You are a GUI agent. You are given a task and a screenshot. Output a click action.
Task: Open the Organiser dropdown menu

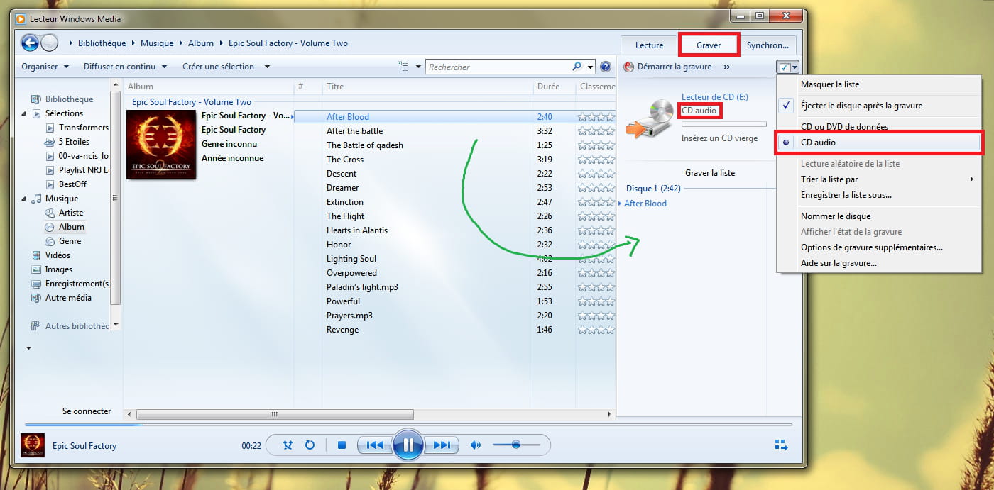[45, 67]
